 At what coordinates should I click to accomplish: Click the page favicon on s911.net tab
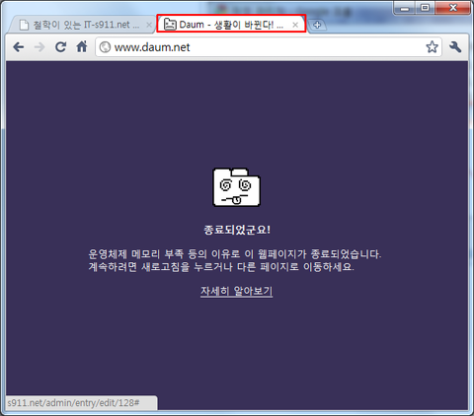click(x=24, y=25)
